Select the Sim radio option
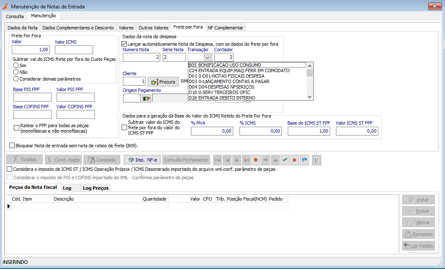 [x=16, y=66]
